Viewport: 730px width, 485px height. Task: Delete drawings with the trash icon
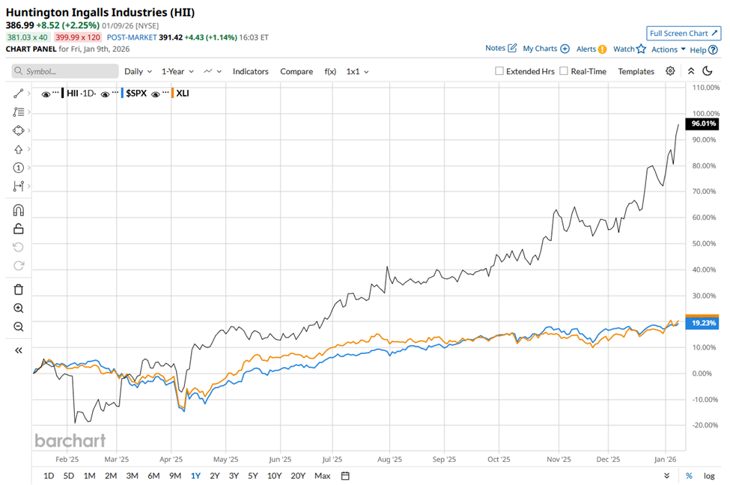point(19,290)
